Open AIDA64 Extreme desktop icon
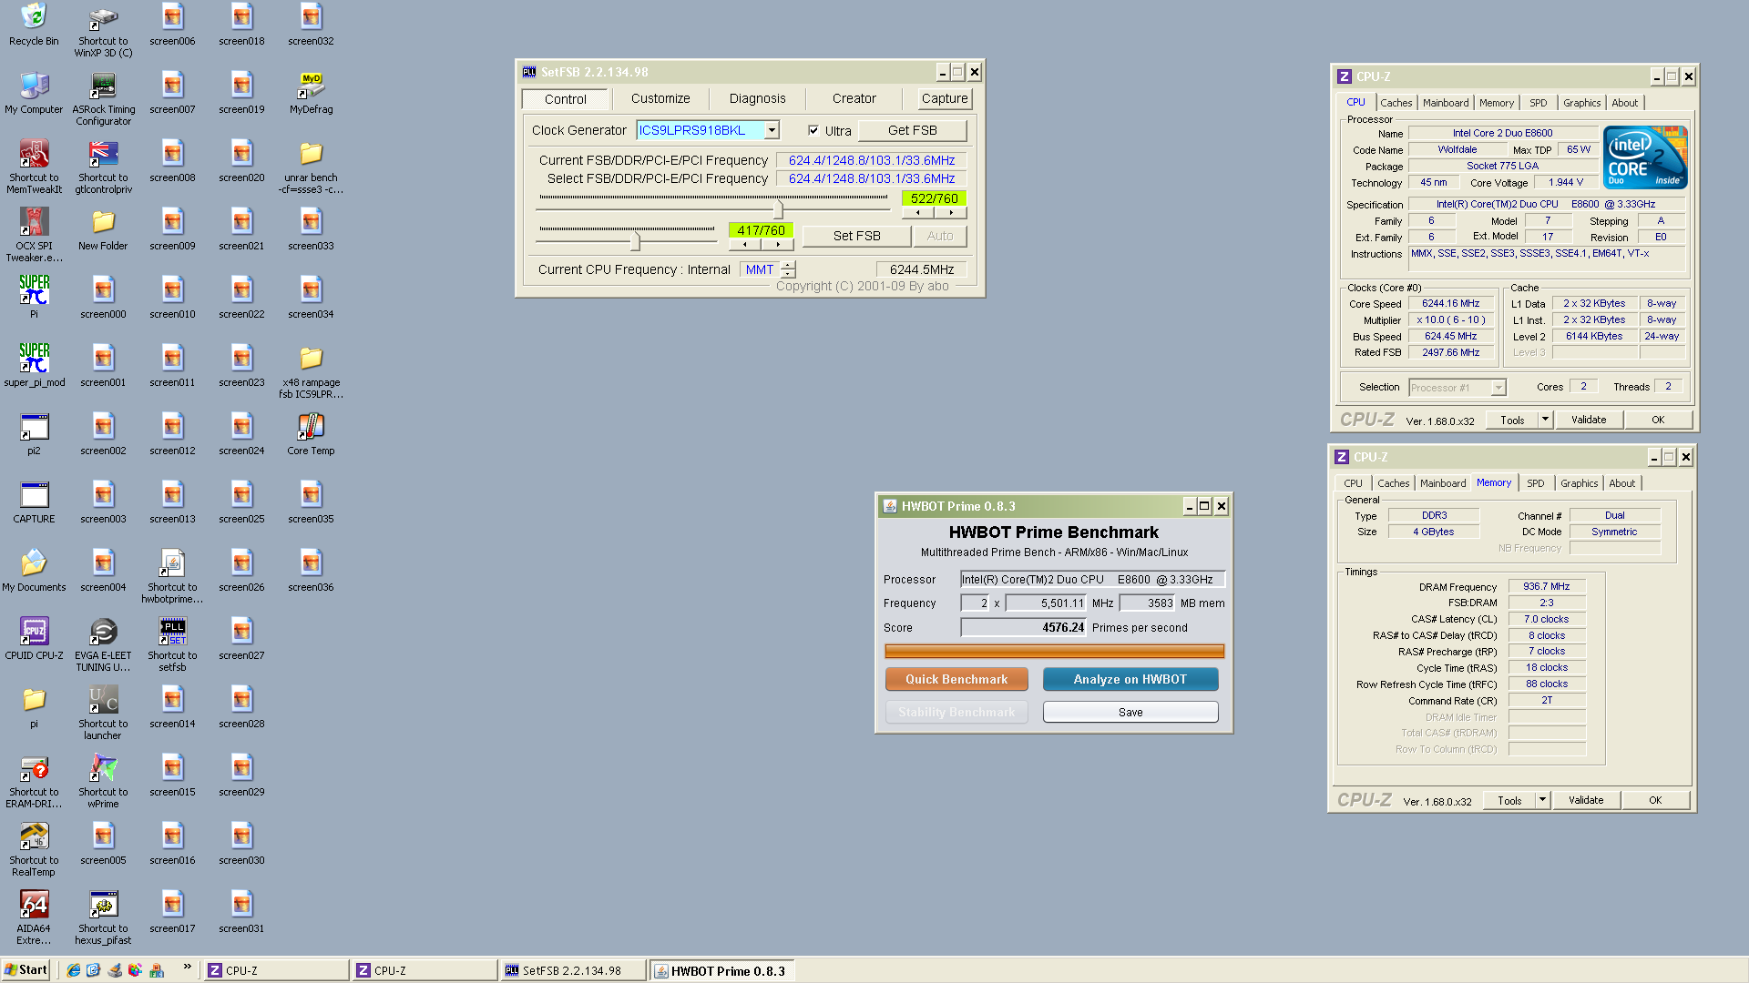Screen dimensions: 1749x983 (34, 917)
